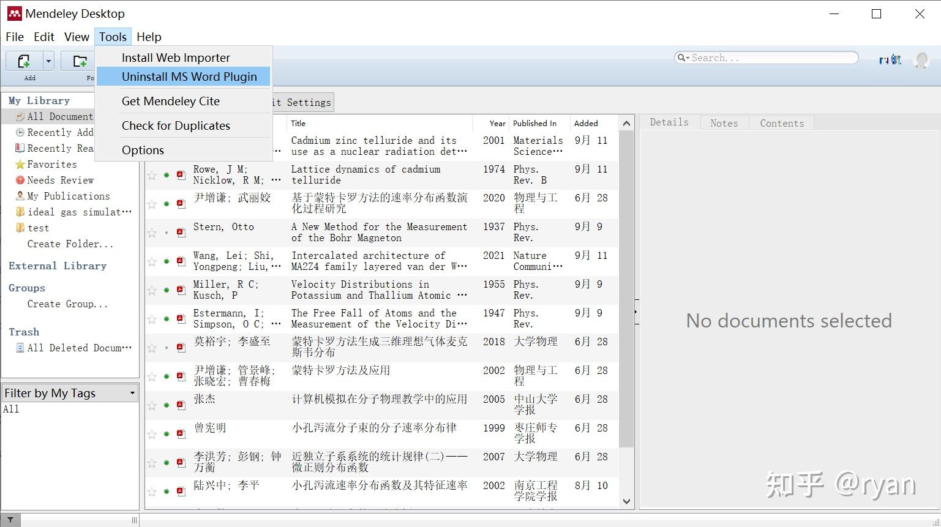Open the PDF icon for Miller, R C row

pyautogui.click(x=181, y=290)
